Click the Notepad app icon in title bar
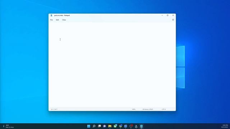 pyautogui.click(x=51, y=15)
